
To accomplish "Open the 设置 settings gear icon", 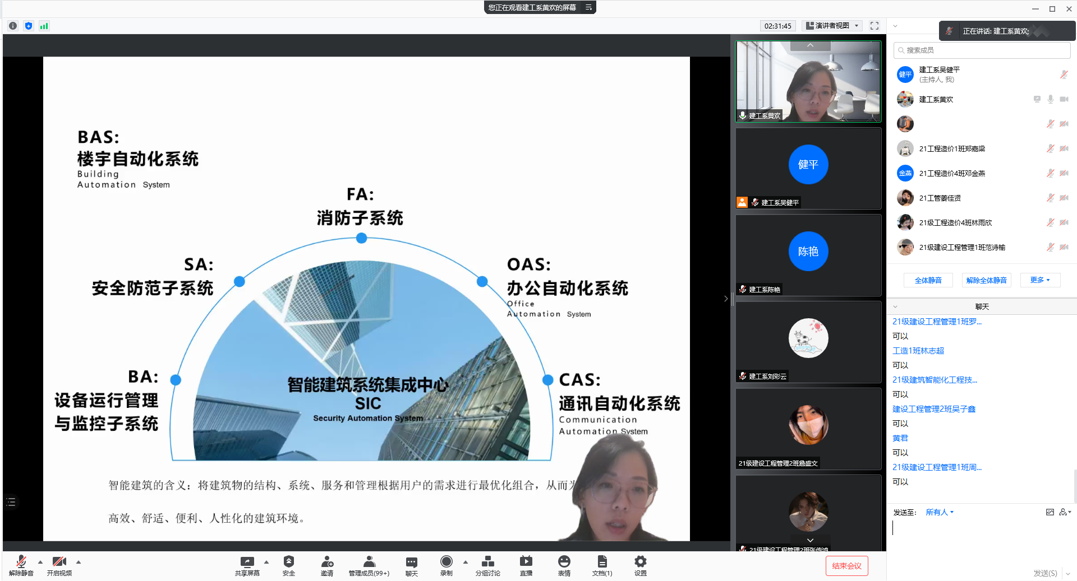I will tap(640, 562).
